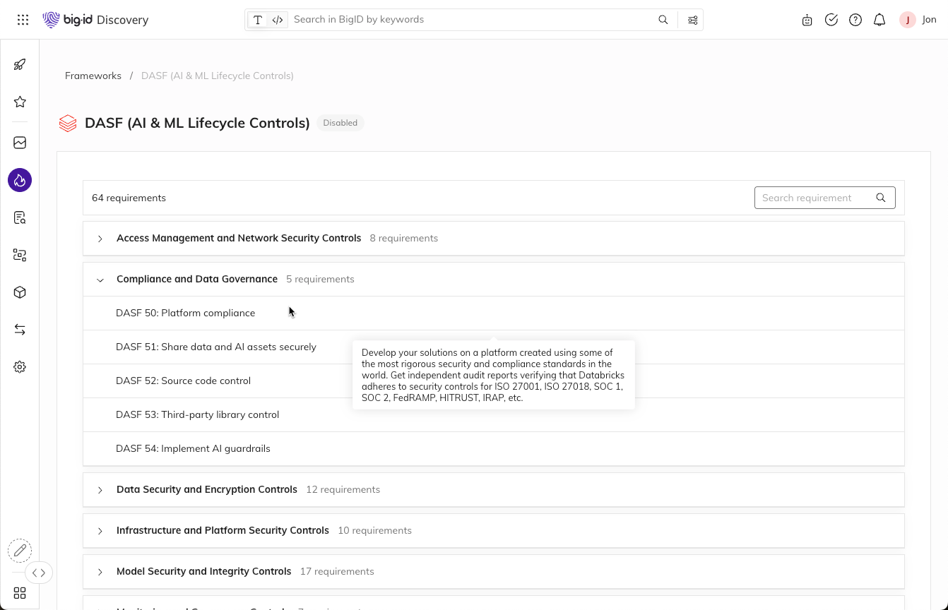This screenshot has height=610, width=948.
Task: Open the settings gear in the left sidebar
Action: click(20, 366)
